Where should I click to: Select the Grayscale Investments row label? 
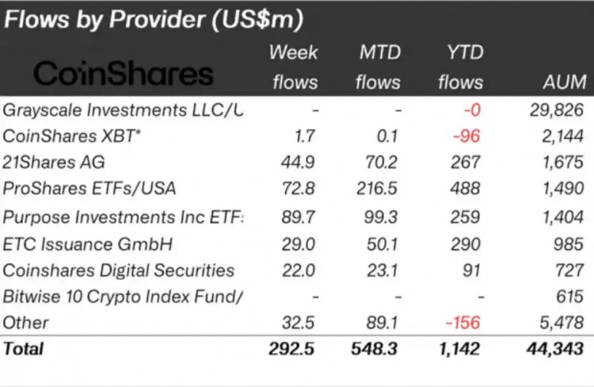click(122, 110)
